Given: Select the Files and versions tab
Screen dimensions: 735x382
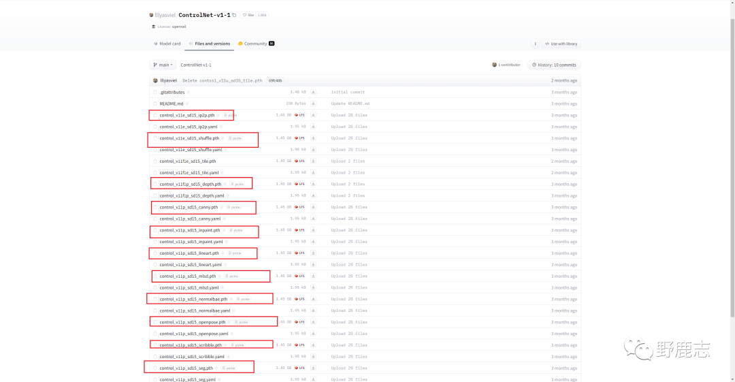Looking at the screenshot, I should [x=209, y=44].
